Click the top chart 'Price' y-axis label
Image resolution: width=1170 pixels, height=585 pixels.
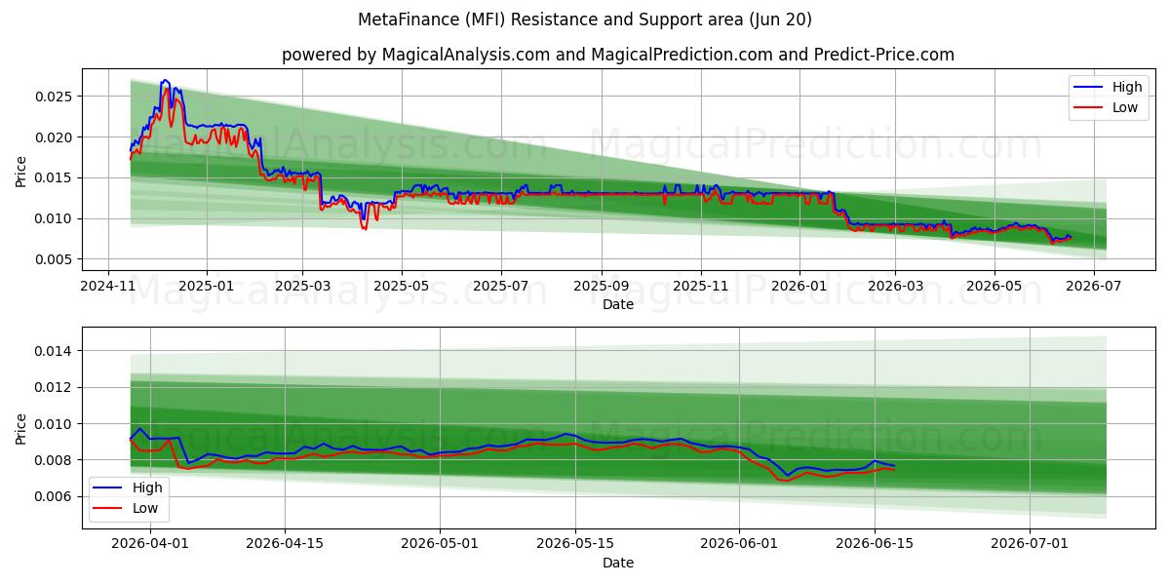(21, 170)
